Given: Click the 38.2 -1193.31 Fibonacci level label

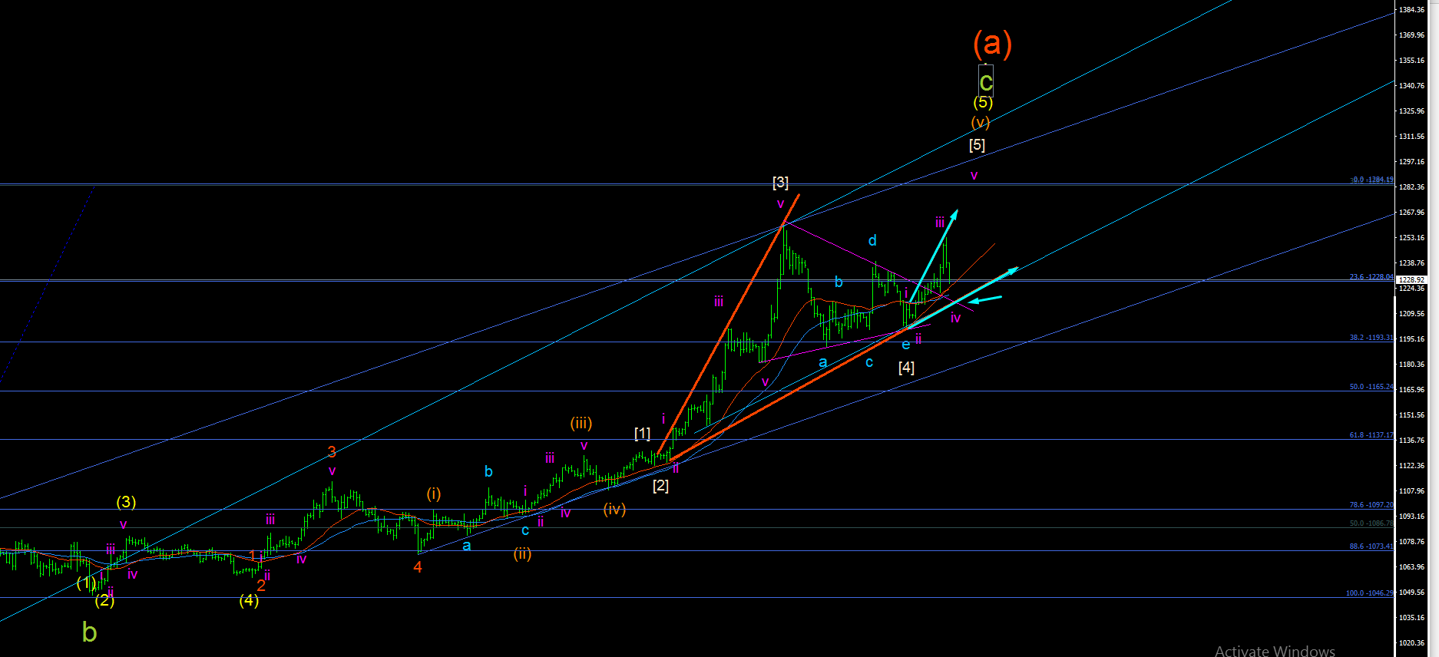Looking at the screenshot, I should pos(1371,338).
